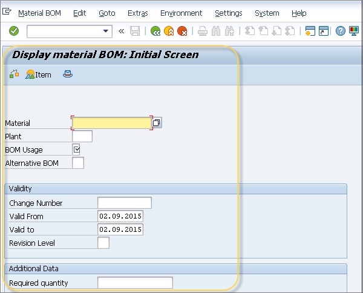The width and height of the screenshot is (363, 293).
Task: Open the Material BOM menu
Action: pyautogui.click(x=39, y=13)
